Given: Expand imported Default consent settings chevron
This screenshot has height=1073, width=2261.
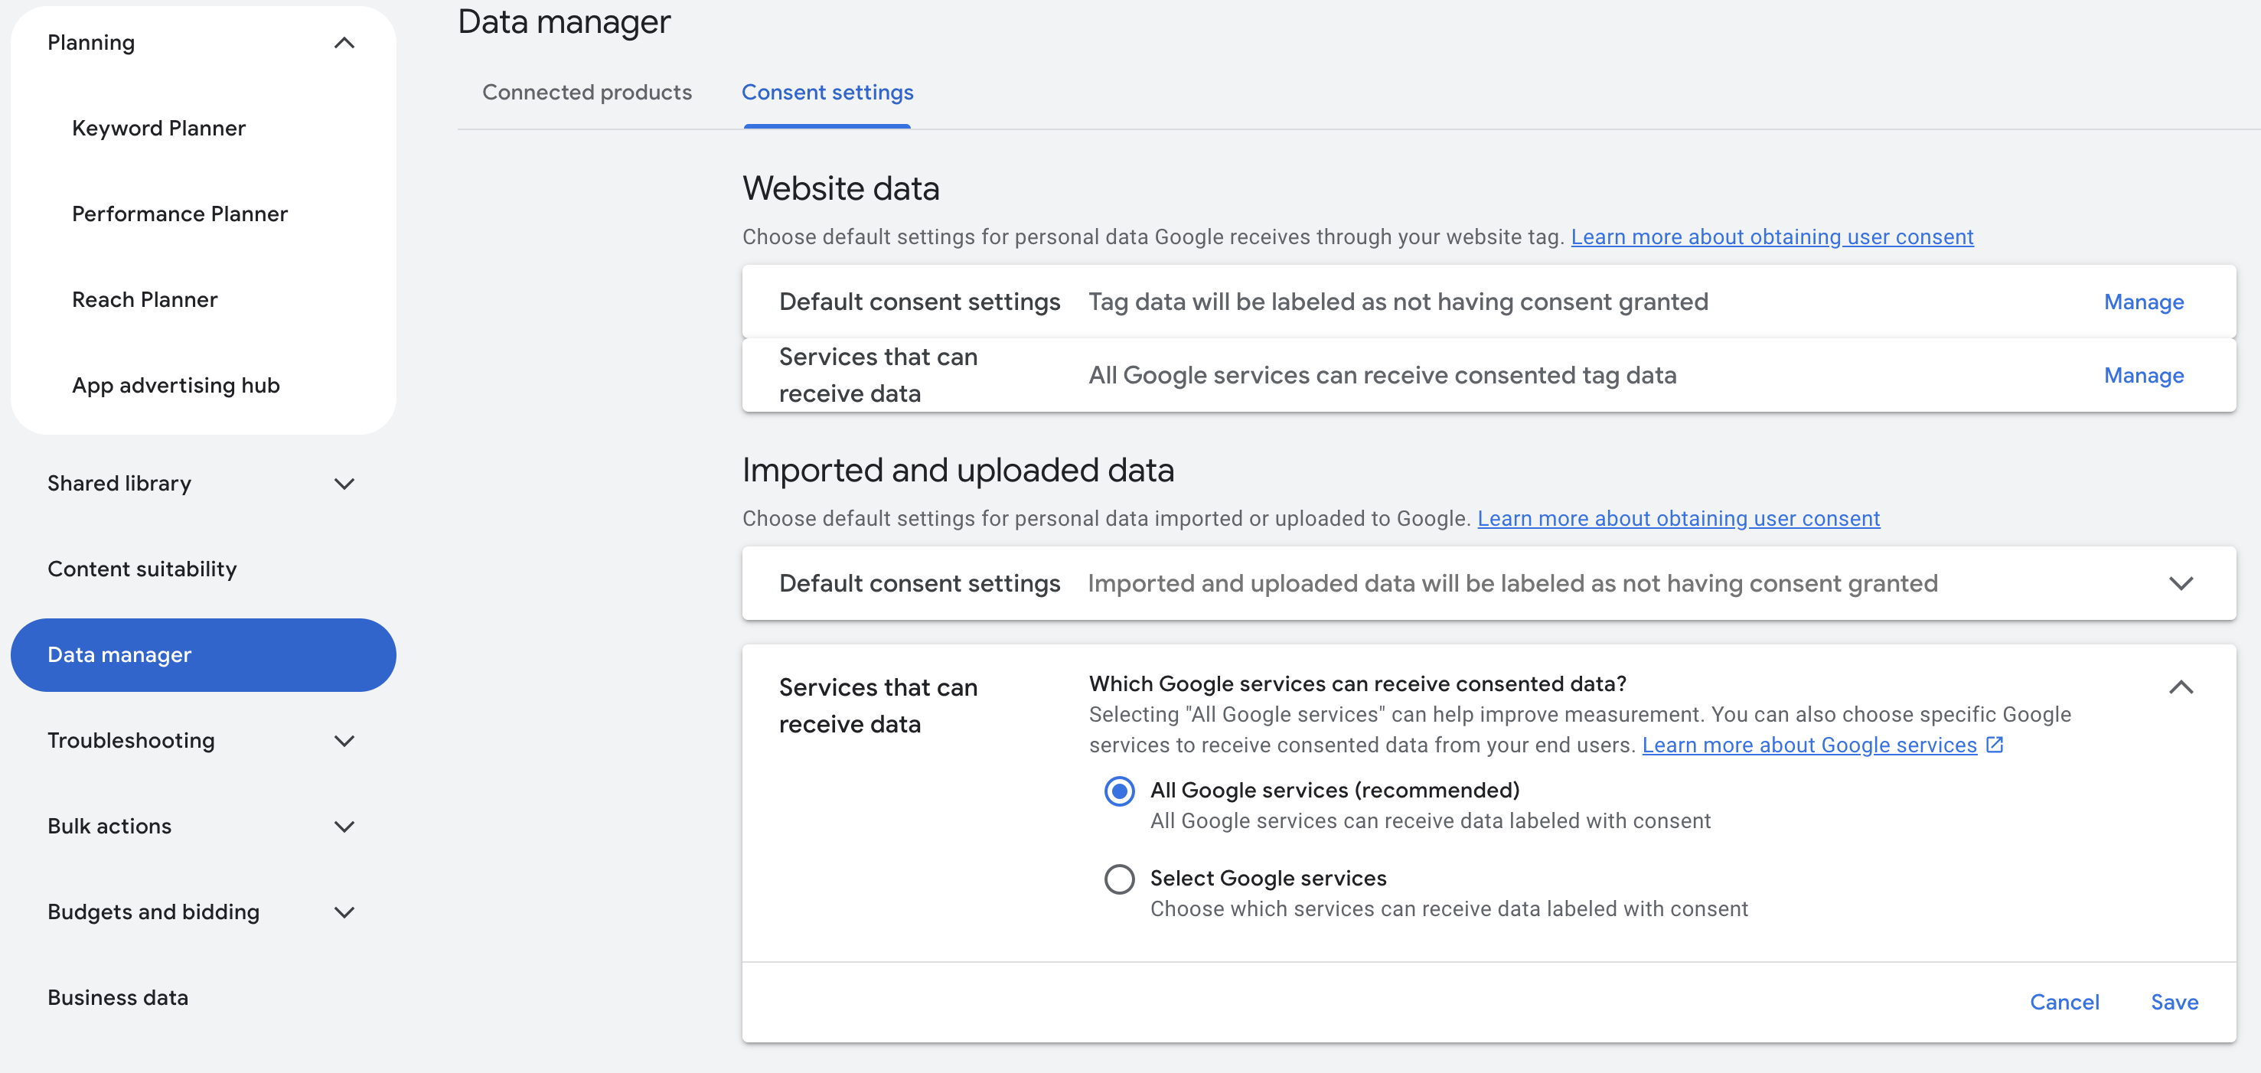Looking at the screenshot, I should (2181, 583).
